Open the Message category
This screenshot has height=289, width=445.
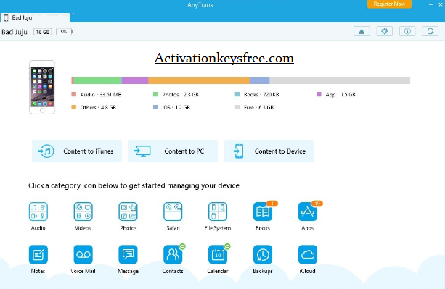click(128, 254)
